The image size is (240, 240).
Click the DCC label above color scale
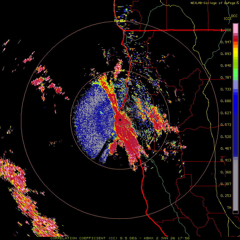click(234, 16)
